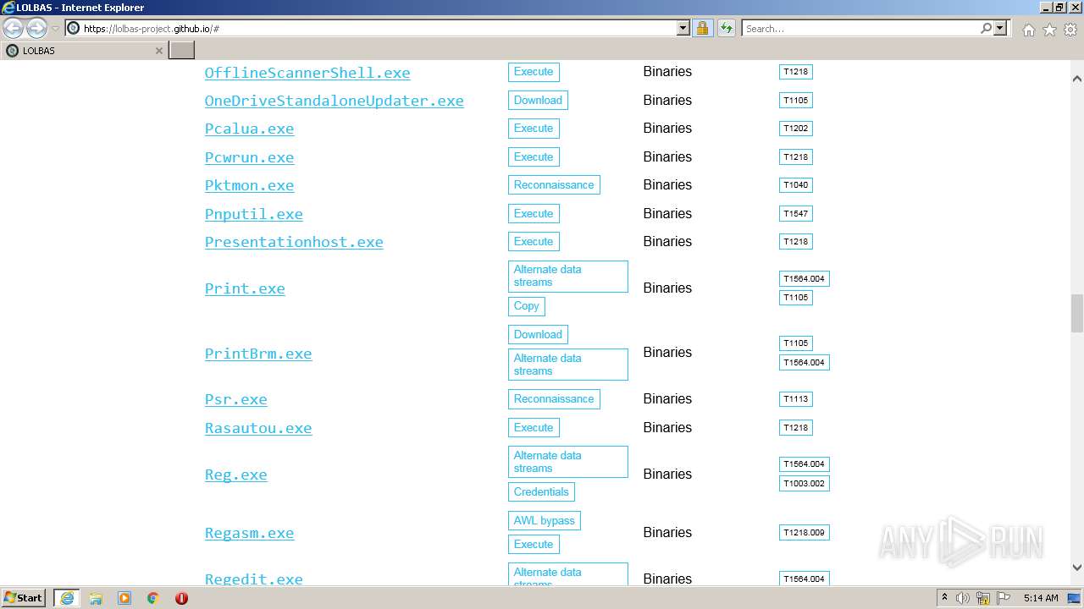Click T1202 technique badge for Pcalua.exe
The image size is (1084, 609).
point(796,129)
